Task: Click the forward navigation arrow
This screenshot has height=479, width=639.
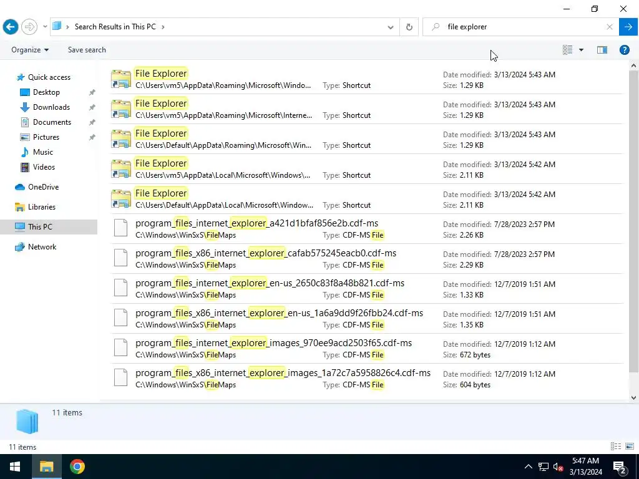Action: 29,27
